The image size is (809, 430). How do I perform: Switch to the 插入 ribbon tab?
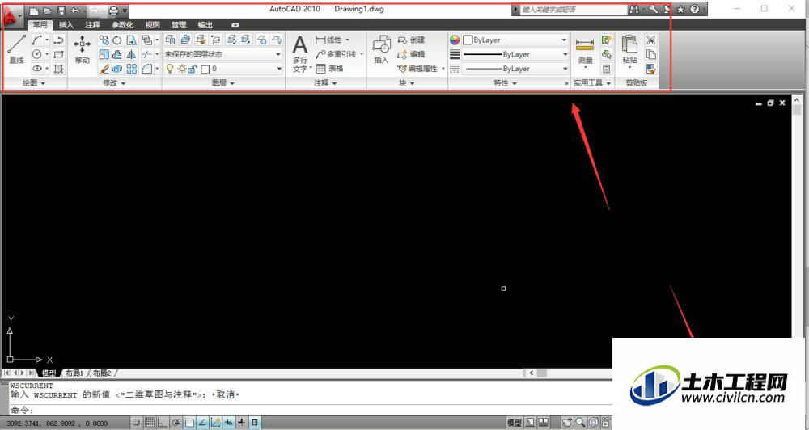66,25
